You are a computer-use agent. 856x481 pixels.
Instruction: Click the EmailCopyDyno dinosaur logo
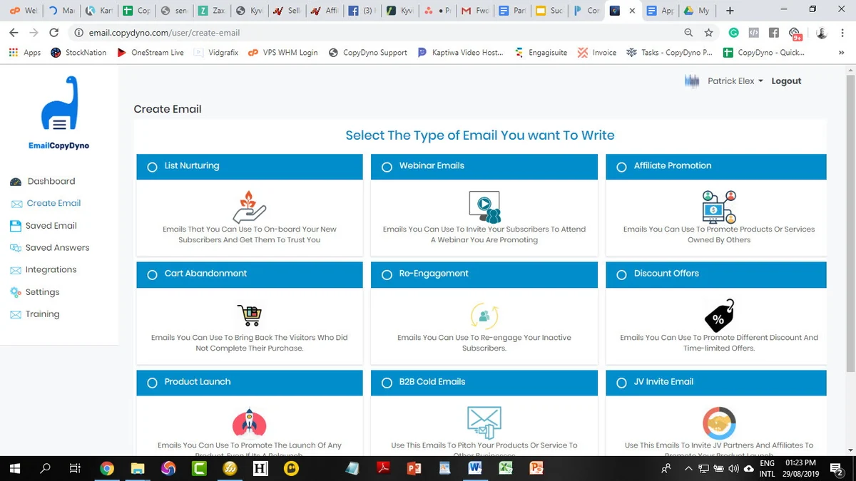click(x=59, y=104)
